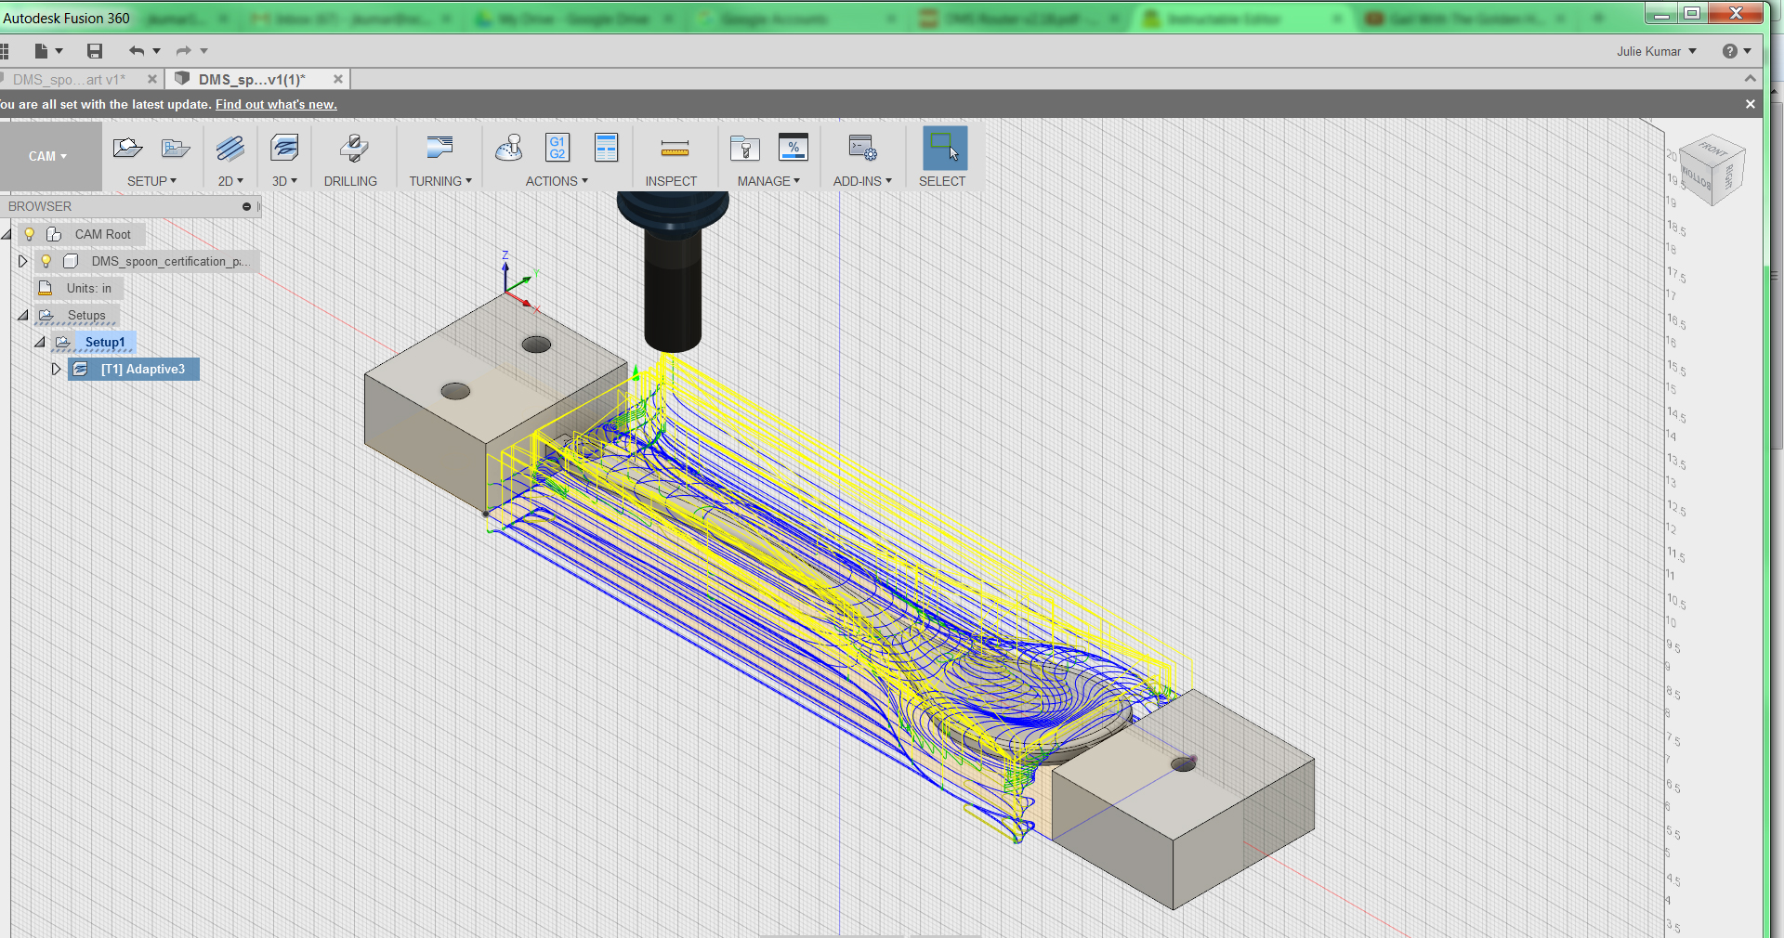The height and width of the screenshot is (938, 1784).
Task: Open the Tool Library icon
Action: coord(745,149)
